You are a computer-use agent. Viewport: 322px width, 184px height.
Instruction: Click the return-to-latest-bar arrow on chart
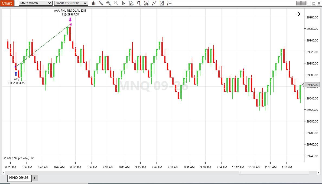[x=298, y=14]
